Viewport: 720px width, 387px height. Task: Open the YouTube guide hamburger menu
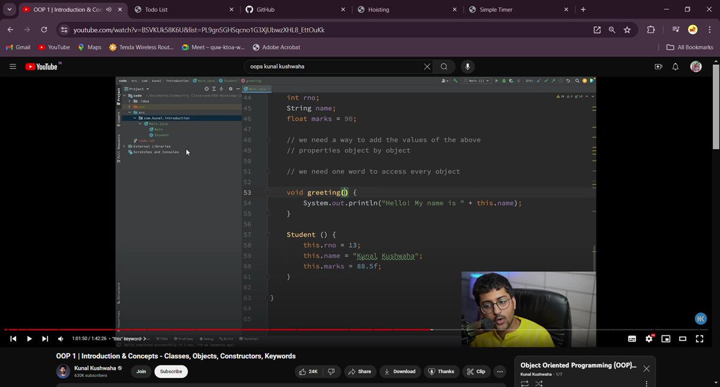point(13,66)
